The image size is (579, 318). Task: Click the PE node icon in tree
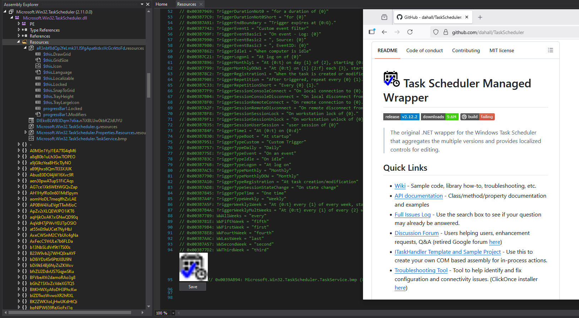24,24
